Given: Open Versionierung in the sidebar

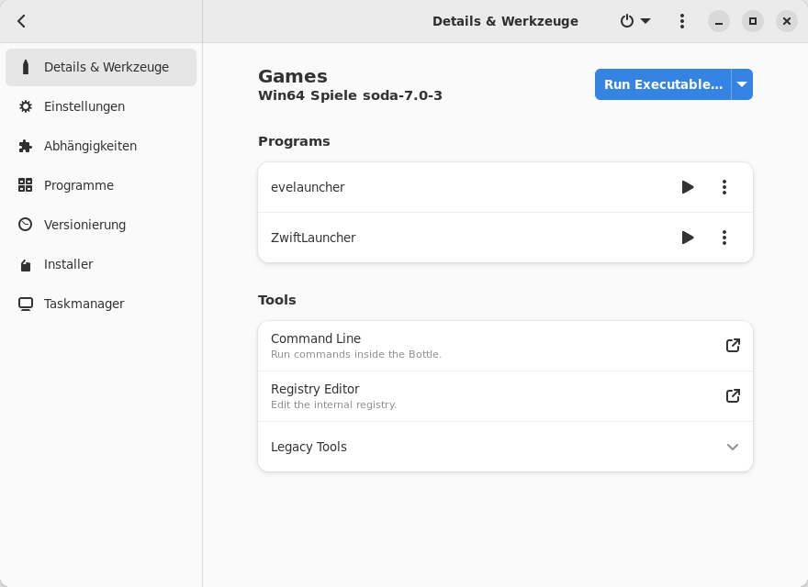Looking at the screenshot, I should [x=101, y=225].
